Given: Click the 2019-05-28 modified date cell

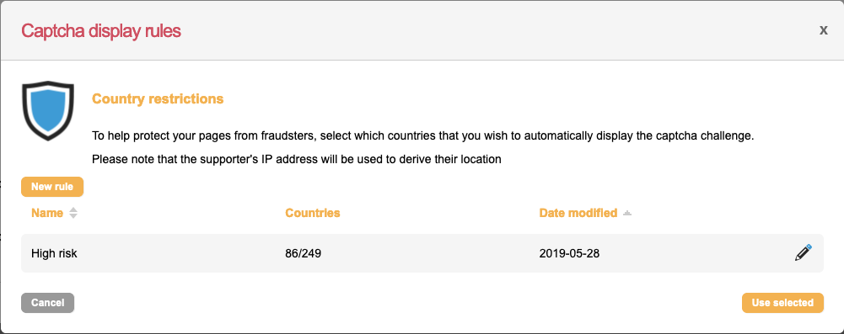Looking at the screenshot, I should pos(569,253).
